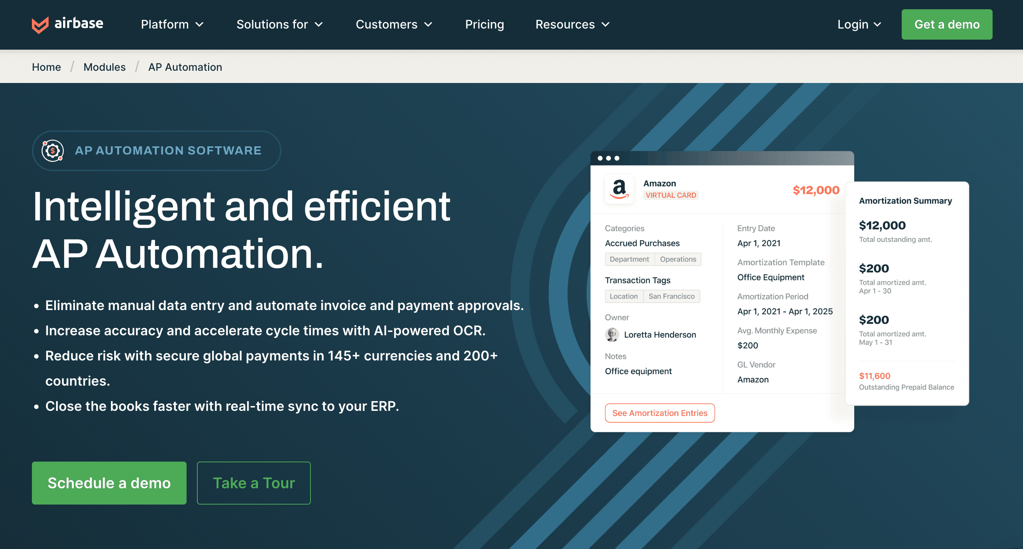The width and height of the screenshot is (1023, 549).
Task: Navigate to Modules breadcrumb
Action: pyautogui.click(x=105, y=67)
